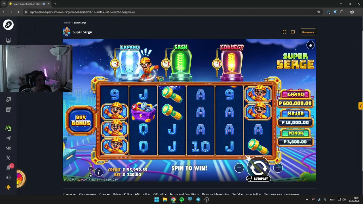The width and height of the screenshot is (363, 204).
Task: Reload the page
Action: click(18, 12)
